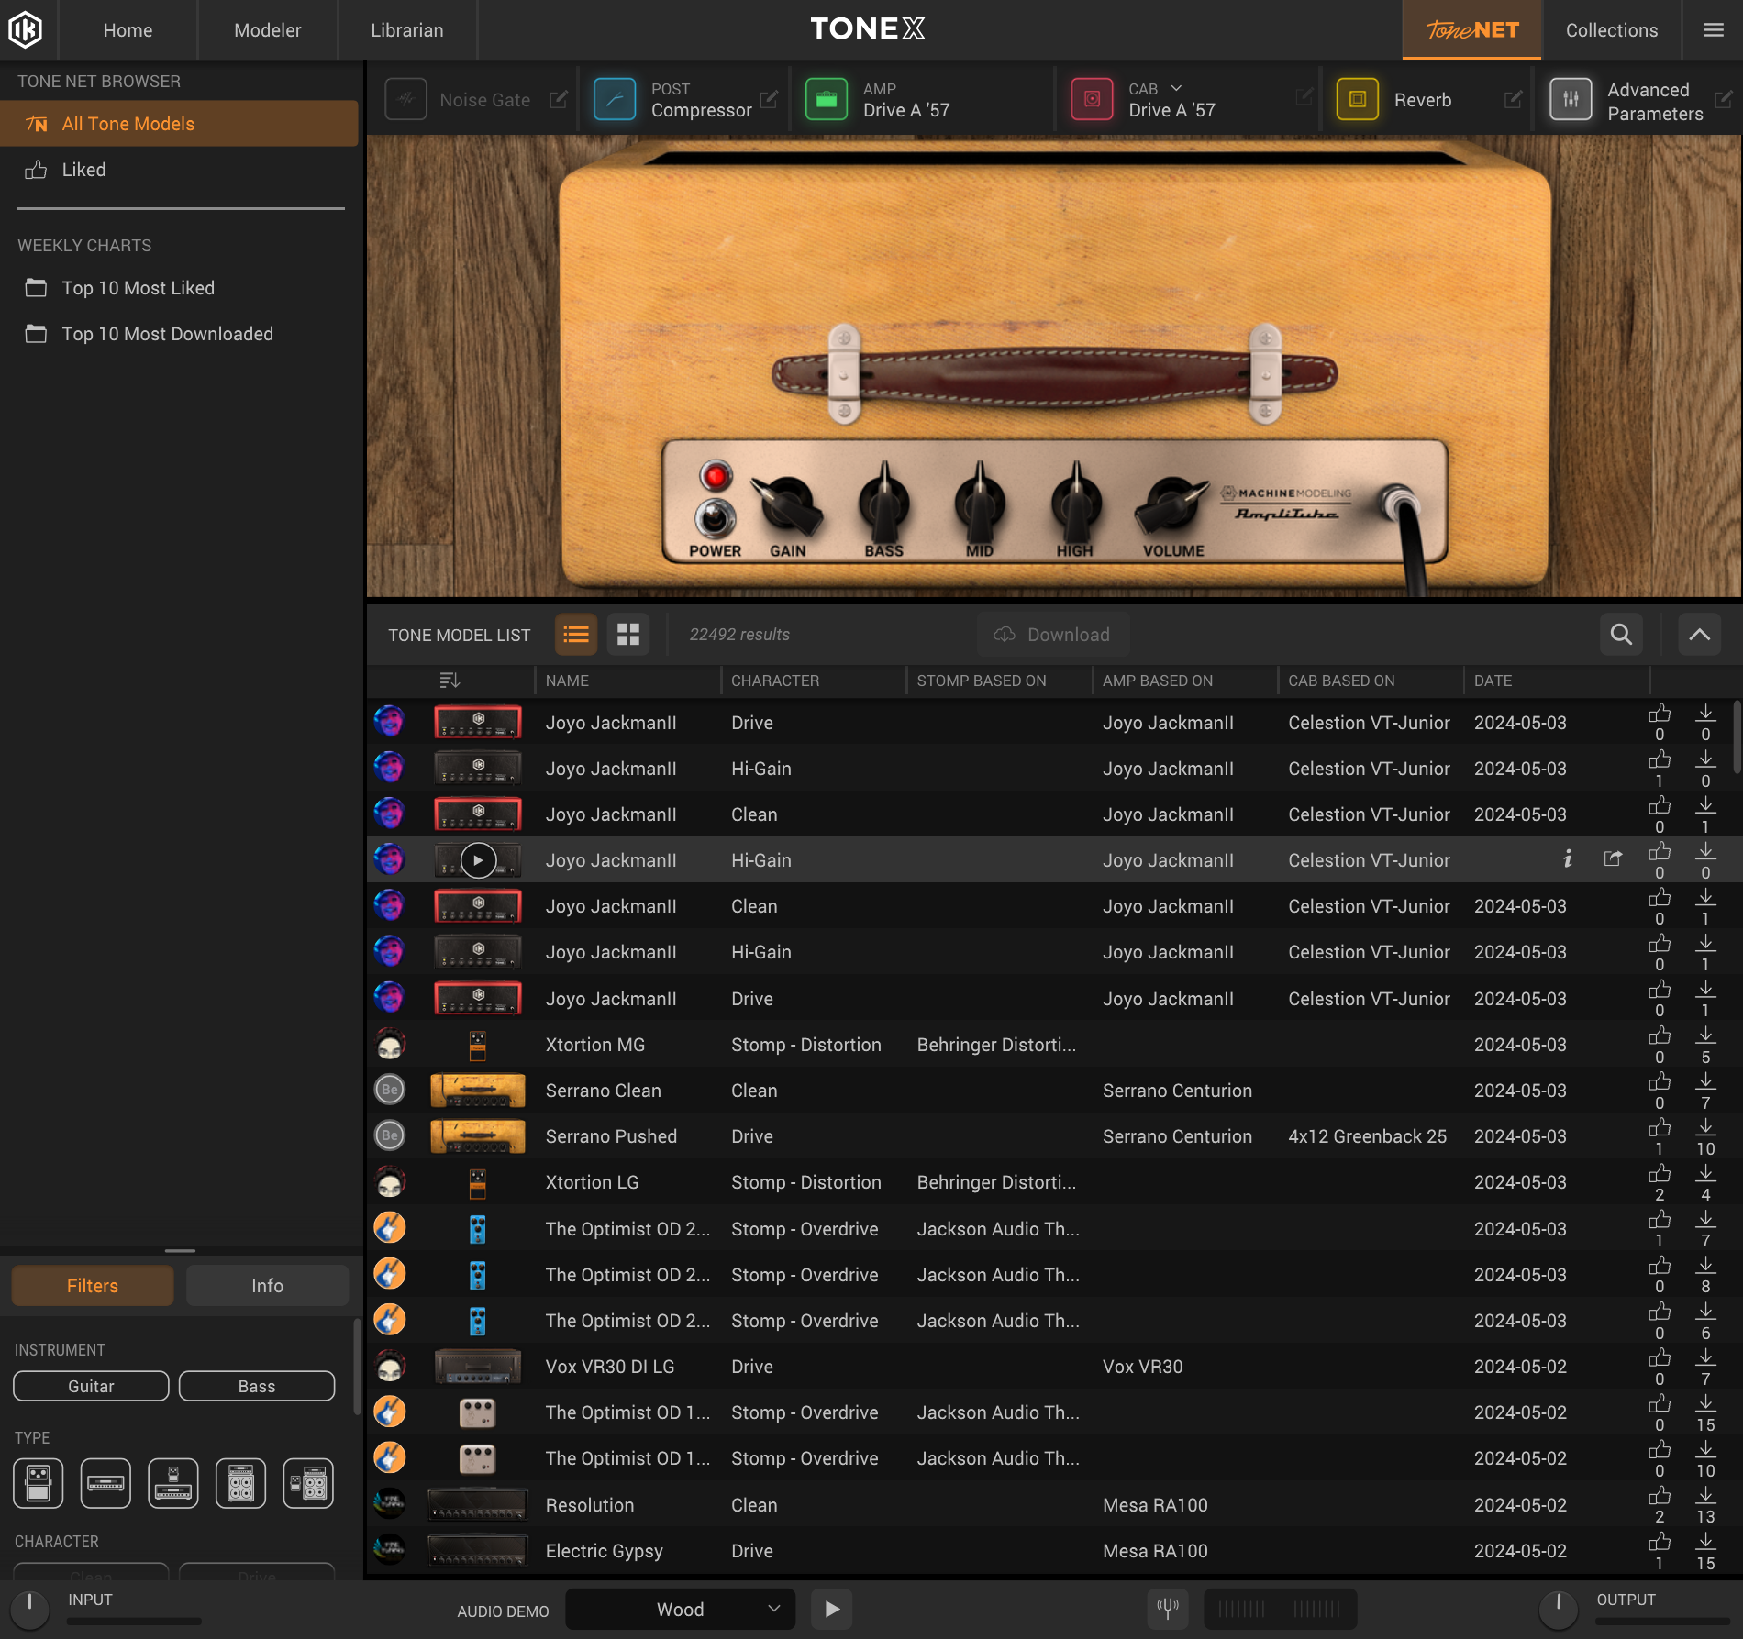Click the tuner icon at the bottom
This screenshot has height=1639, width=1743.
coord(1167,1608)
